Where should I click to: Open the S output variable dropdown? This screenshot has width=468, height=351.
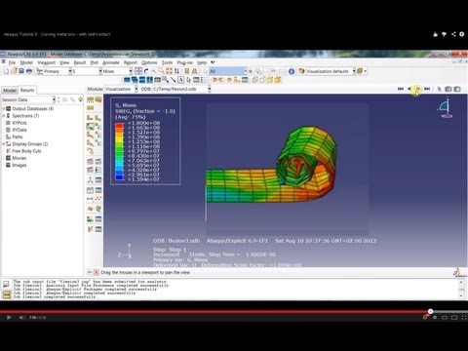coord(100,71)
